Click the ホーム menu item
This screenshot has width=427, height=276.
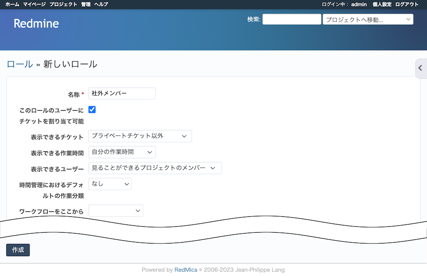pyautogui.click(x=12, y=4)
